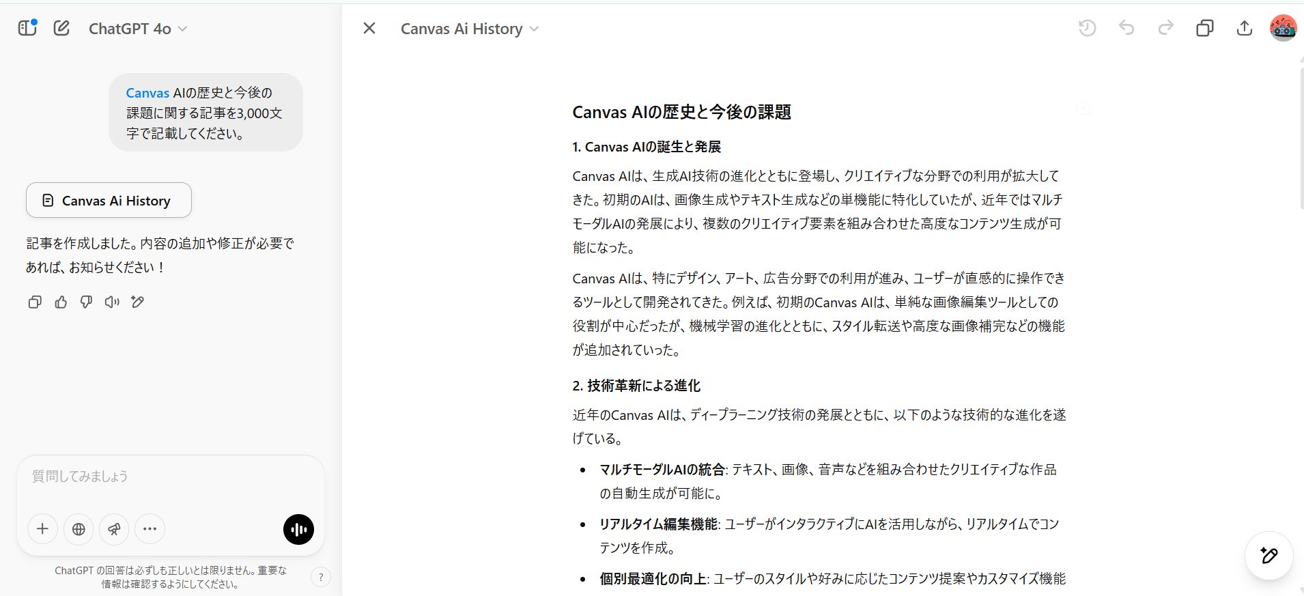
Task: Open help question mark button
Action: pyautogui.click(x=321, y=578)
